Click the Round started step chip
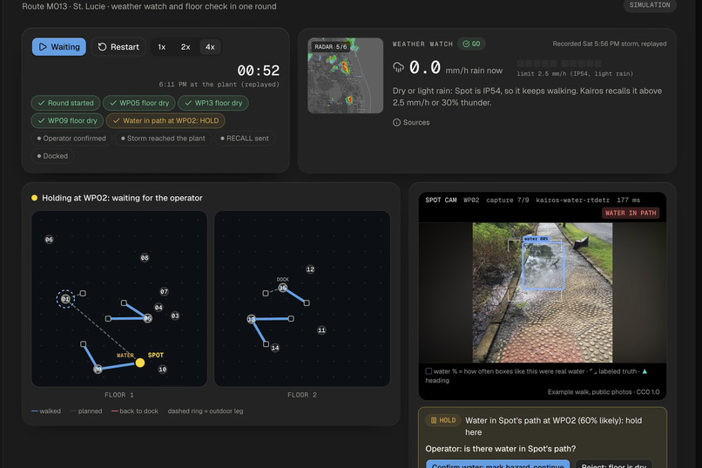This screenshot has width=702, height=468. click(66, 103)
